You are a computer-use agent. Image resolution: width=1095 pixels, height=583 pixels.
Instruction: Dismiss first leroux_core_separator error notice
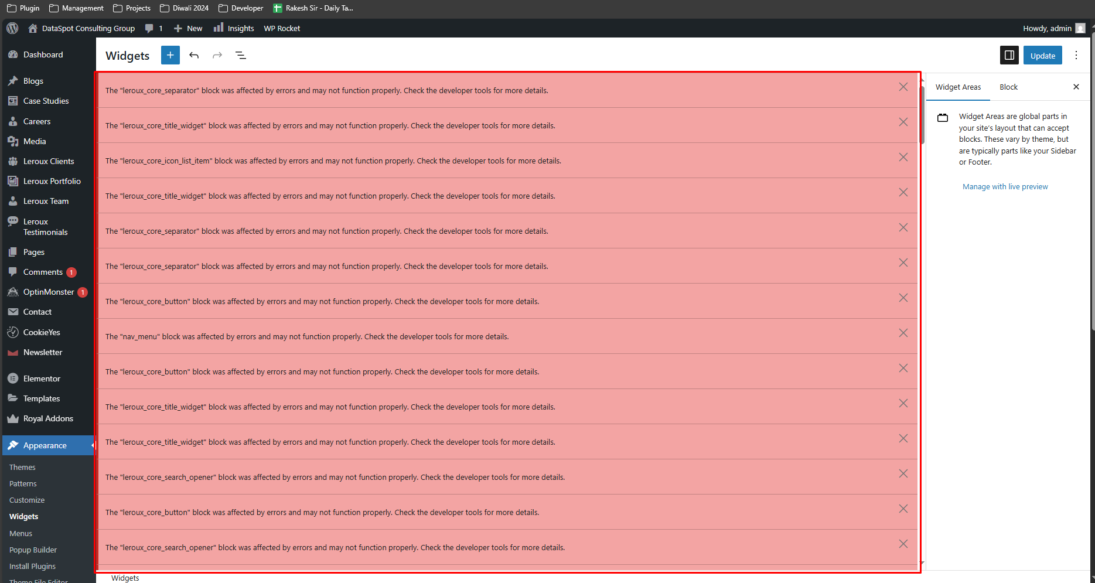pos(903,87)
